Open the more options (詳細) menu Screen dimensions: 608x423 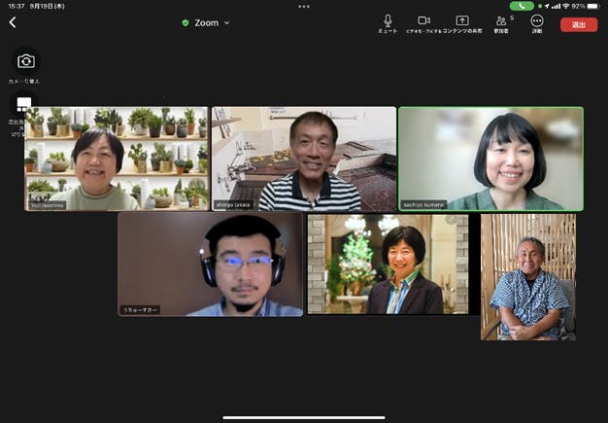click(x=537, y=21)
